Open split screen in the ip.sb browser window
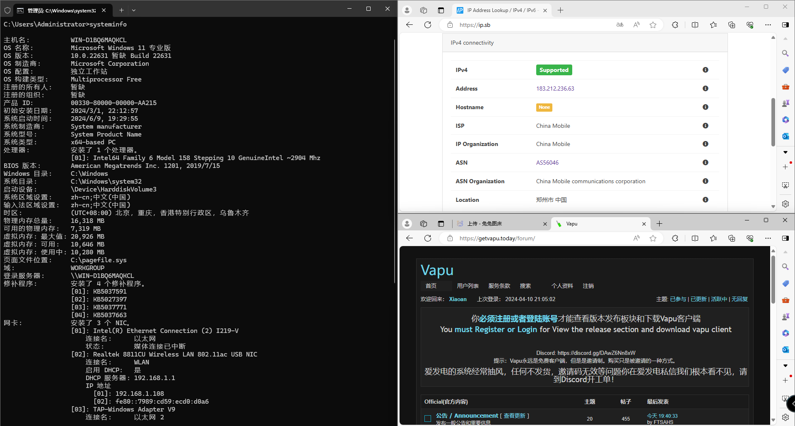This screenshot has width=795, height=426. click(695, 25)
